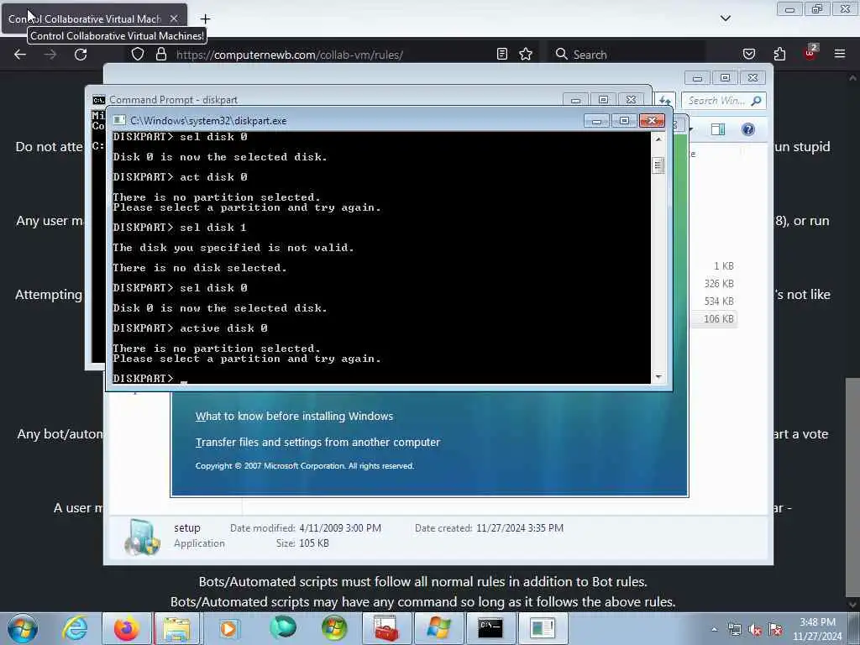Open the taskbar clock showing 3:48 PM
Image resolution: width=860 pixels, height=645 pixels.
(817, 629)
